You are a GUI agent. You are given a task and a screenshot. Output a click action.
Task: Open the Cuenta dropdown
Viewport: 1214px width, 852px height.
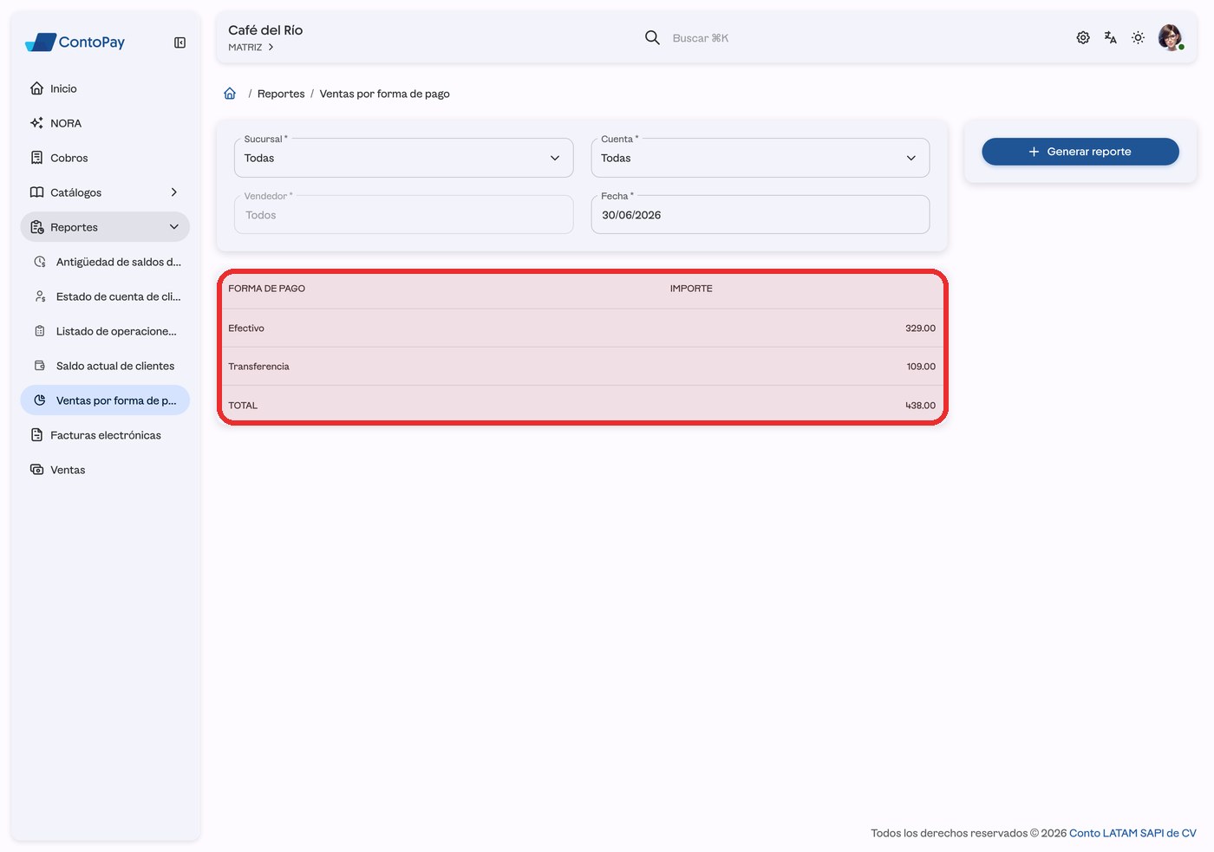pyautogui.click(x=760, y=158)
